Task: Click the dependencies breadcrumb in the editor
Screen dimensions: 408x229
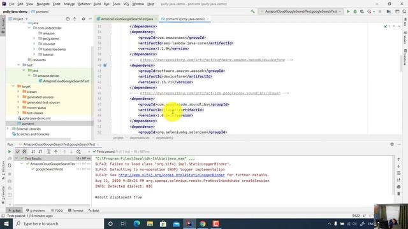Action: 140,138
